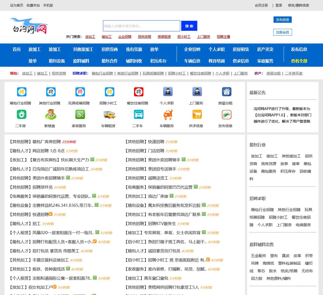Click image badge beside 炼铁，各种面线活 listing
This screenshot has width=323, height=295.
(x=68, y=268)
